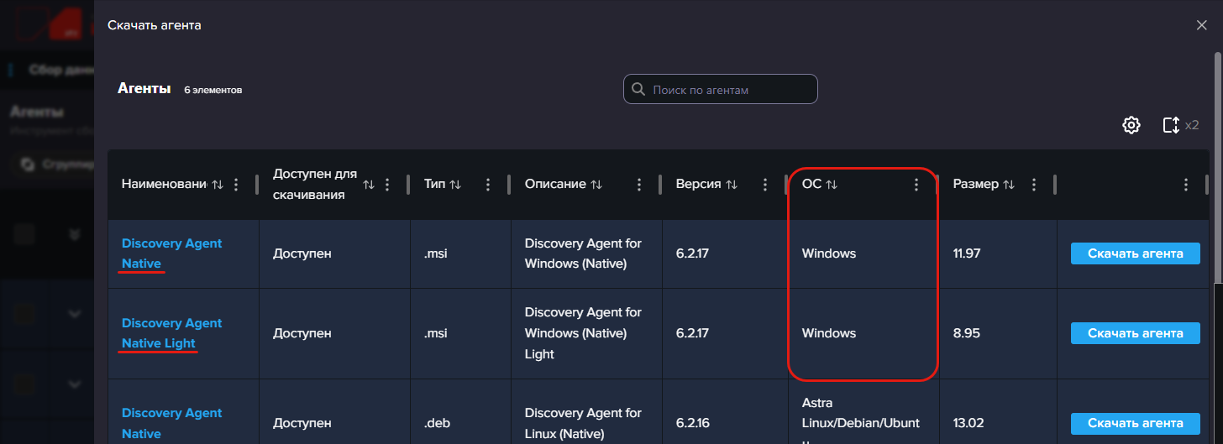Open Описание column options menu

coord(639,185)
